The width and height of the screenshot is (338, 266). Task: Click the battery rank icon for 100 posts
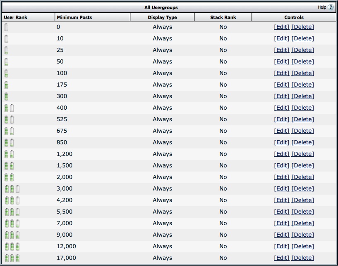point(6,73)
